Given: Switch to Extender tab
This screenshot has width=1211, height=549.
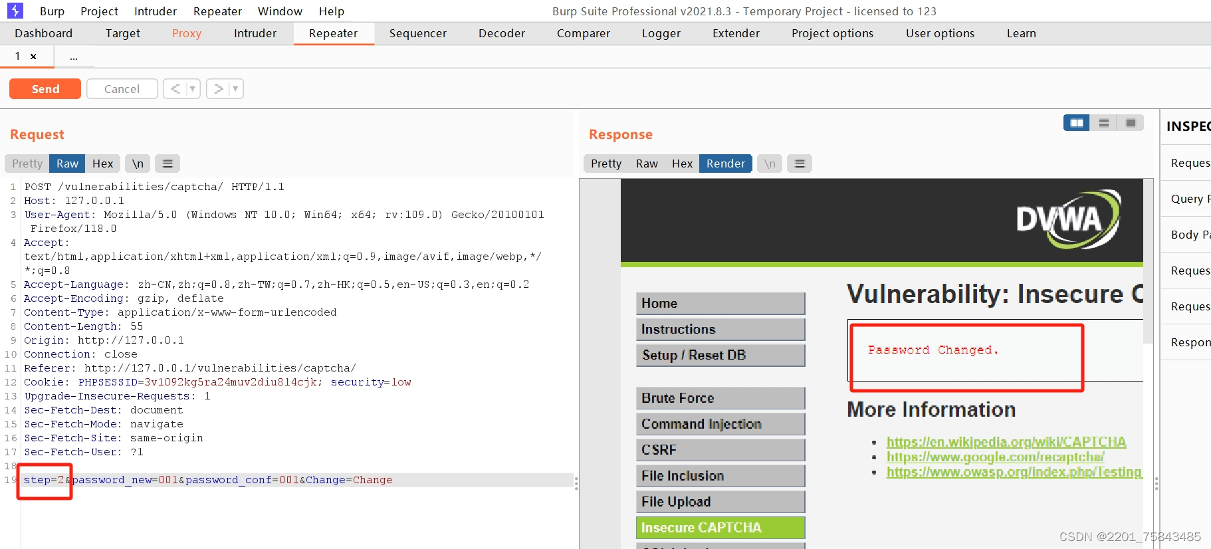Looking at the screenshot, I should (736, 33).
